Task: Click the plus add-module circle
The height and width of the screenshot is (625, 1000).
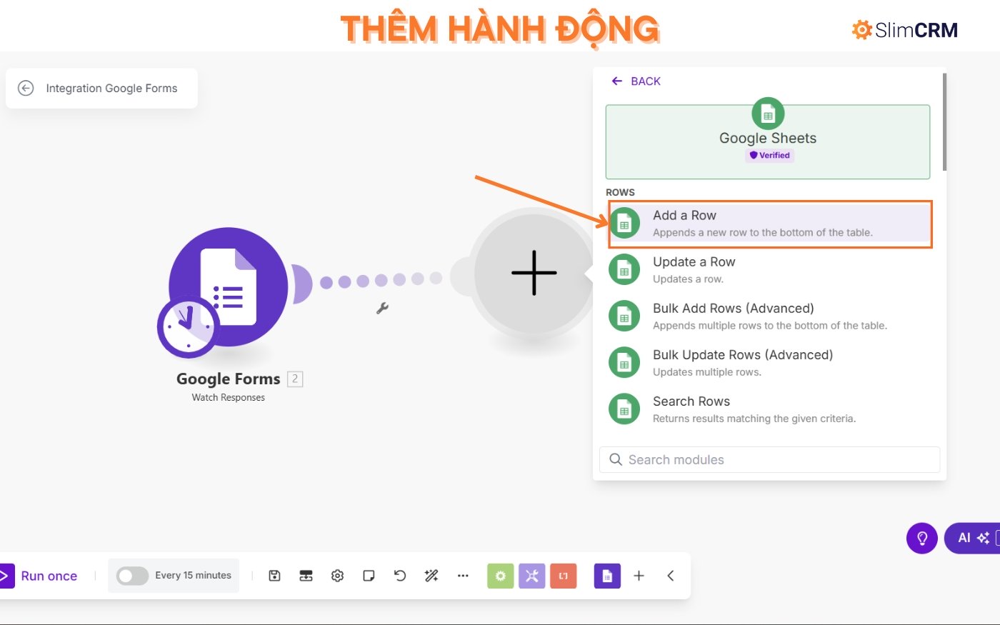Action: [534, 273]
